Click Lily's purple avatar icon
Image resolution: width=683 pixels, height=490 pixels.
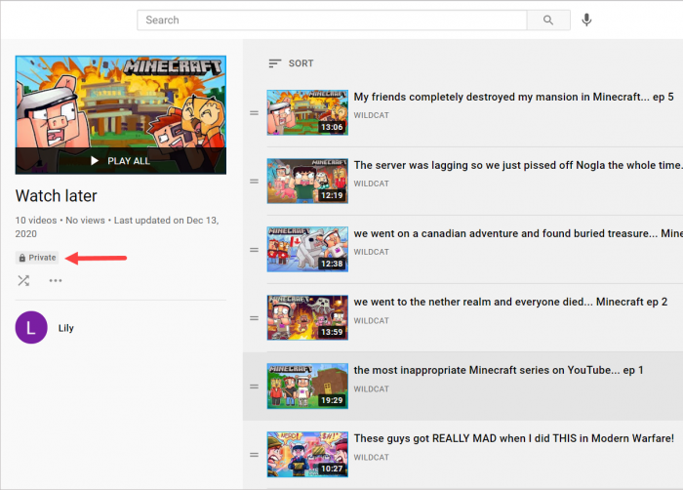[x=31, y=328]
